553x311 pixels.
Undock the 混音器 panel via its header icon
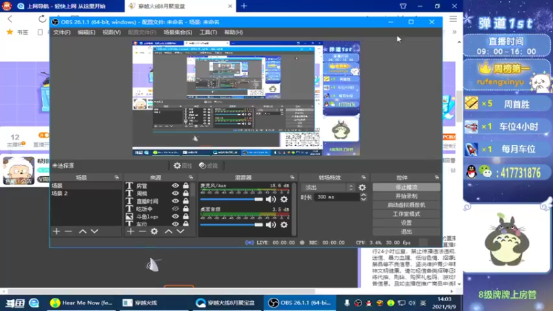point(292,178)
